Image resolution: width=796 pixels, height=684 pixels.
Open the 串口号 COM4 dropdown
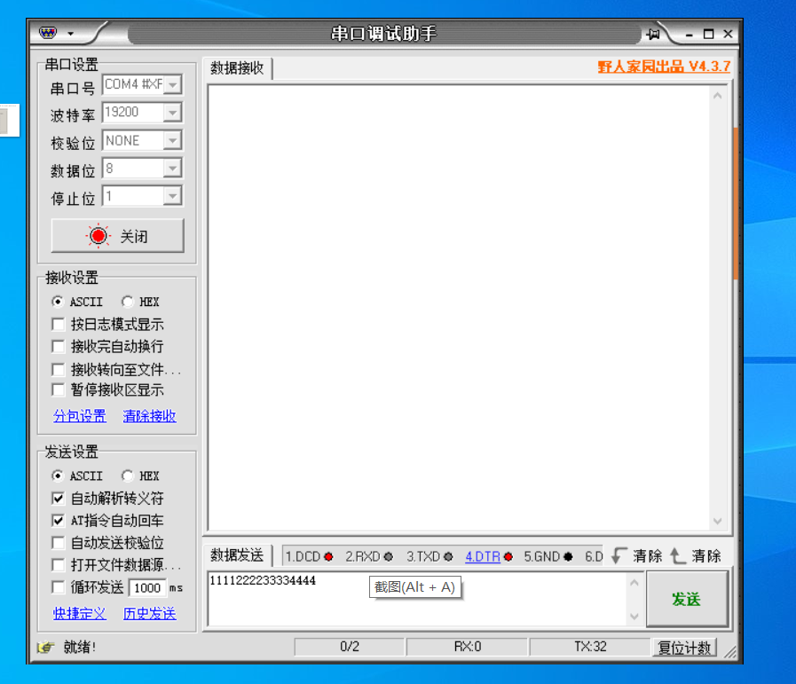coord(172,85)
